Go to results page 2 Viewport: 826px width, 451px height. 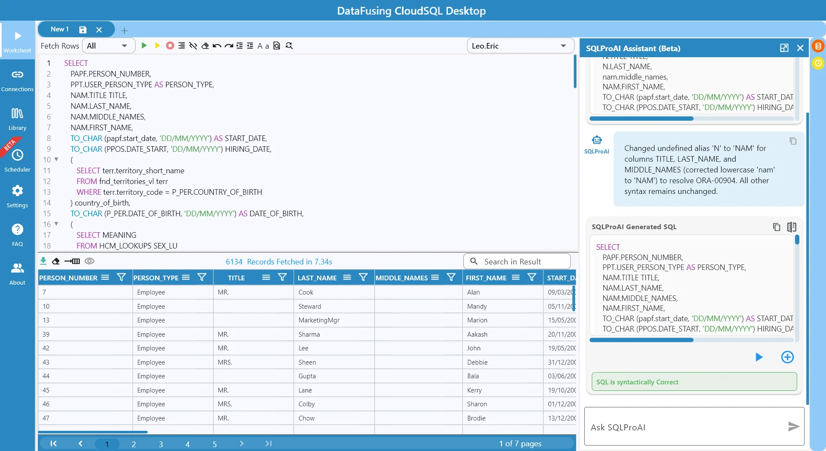[134, 444]
